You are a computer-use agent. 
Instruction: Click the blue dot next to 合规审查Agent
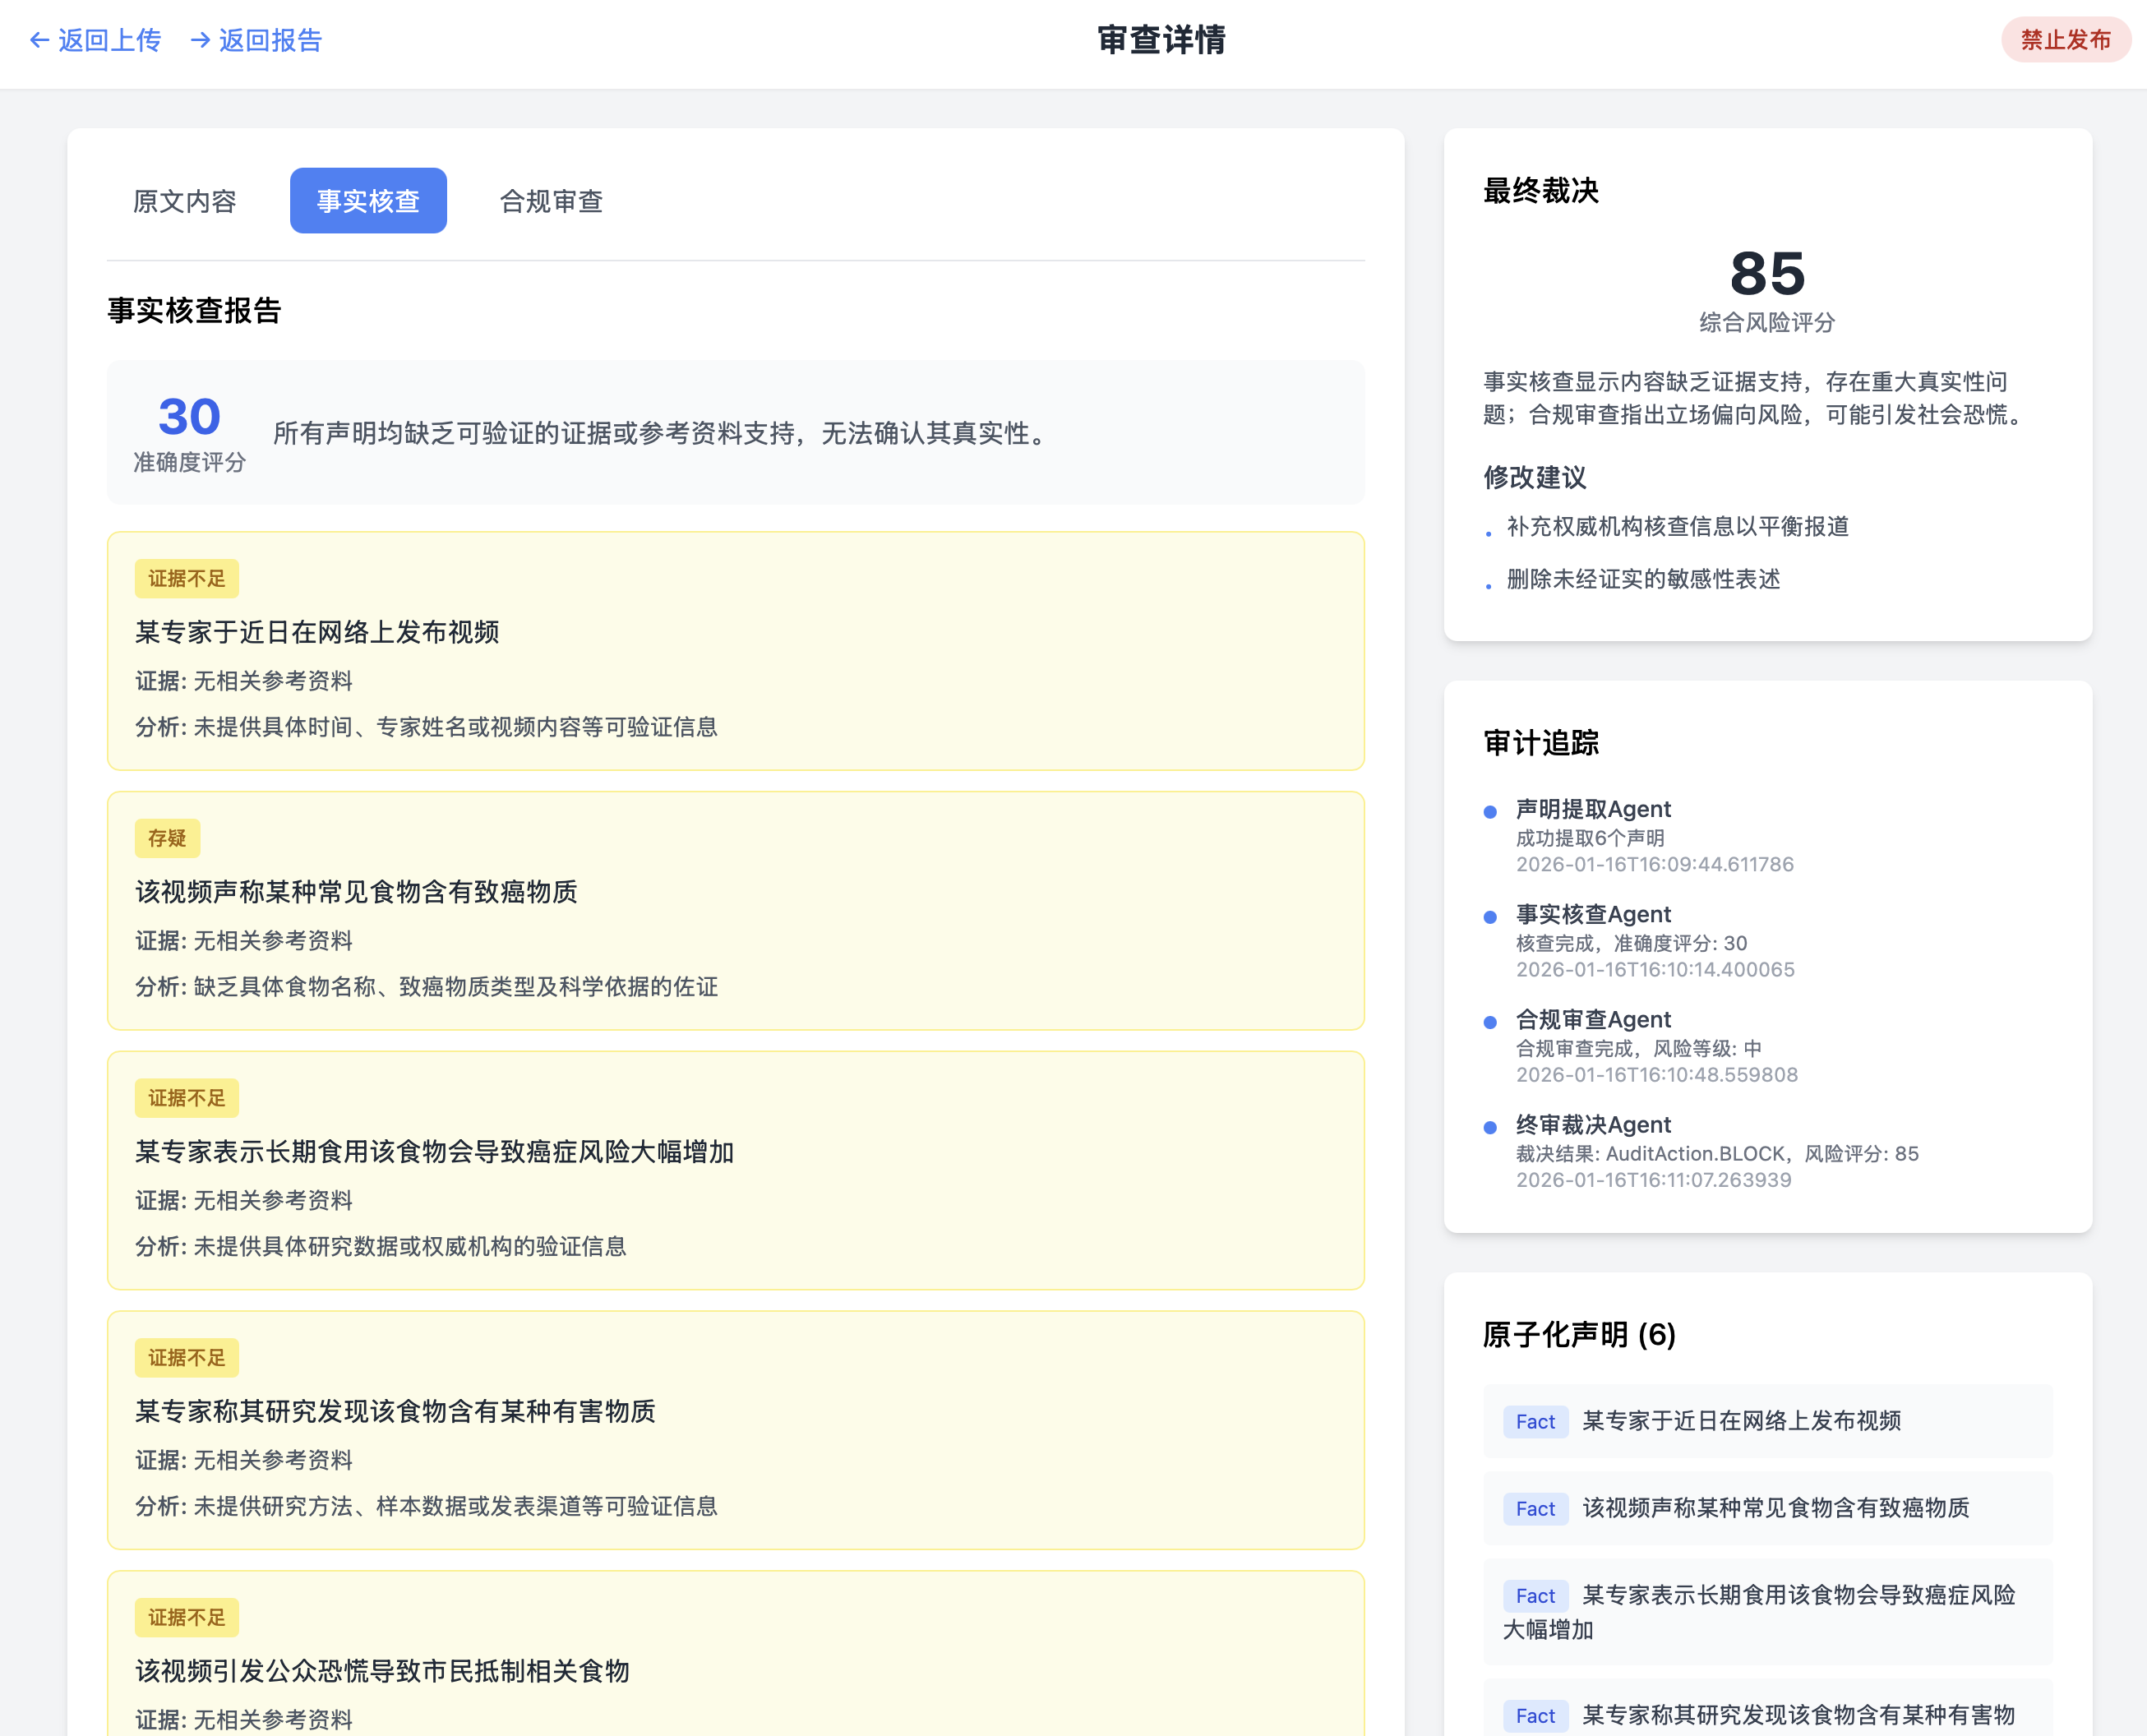coord(1490,1022)
